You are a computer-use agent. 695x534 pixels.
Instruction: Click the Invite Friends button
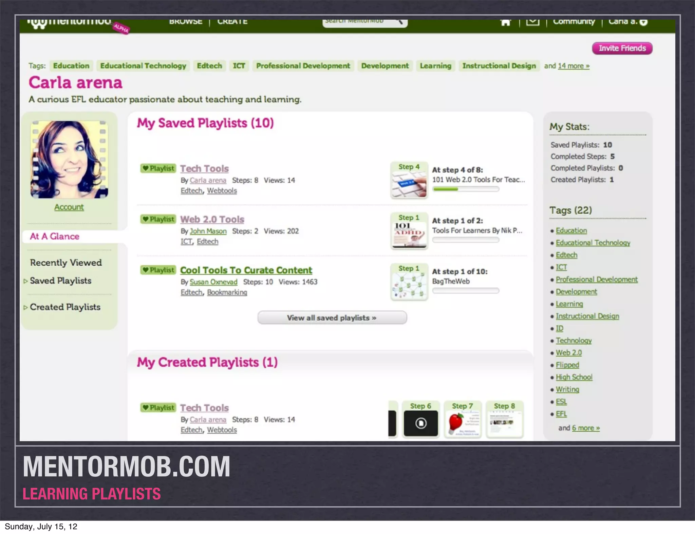tap(622, 48)
